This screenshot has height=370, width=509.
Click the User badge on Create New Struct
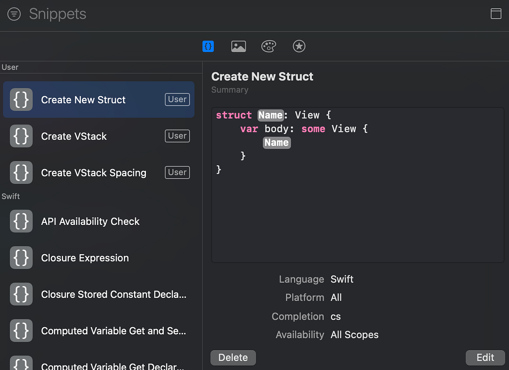(177, 99)
